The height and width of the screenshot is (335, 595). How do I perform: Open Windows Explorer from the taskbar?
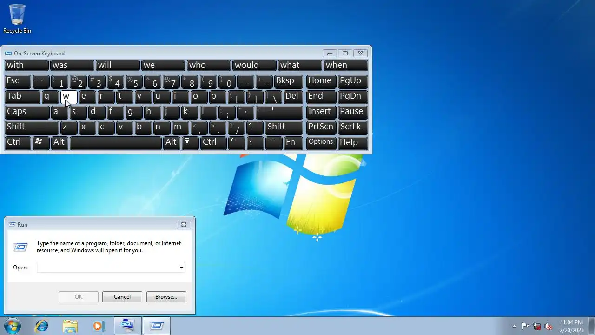[x=70, y=326]
